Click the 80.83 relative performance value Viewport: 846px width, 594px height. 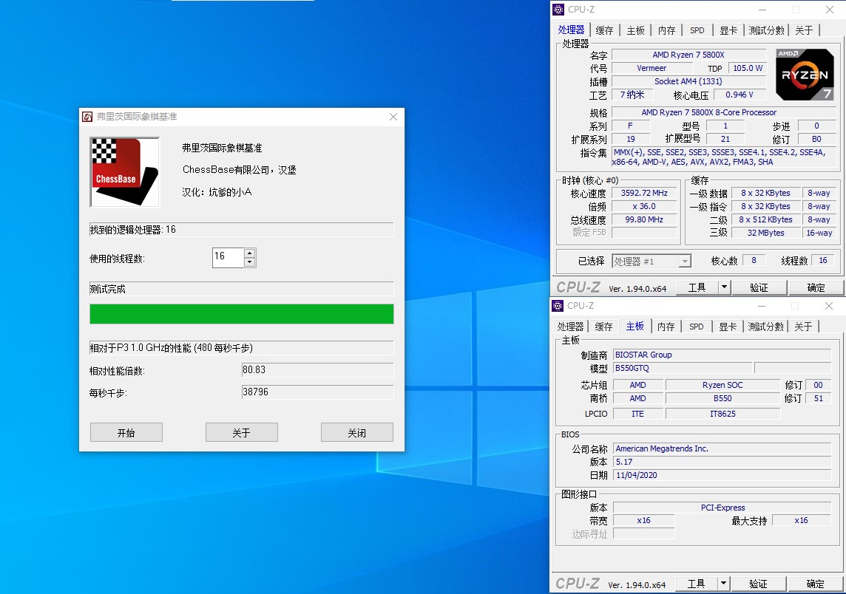pos(318,370)
